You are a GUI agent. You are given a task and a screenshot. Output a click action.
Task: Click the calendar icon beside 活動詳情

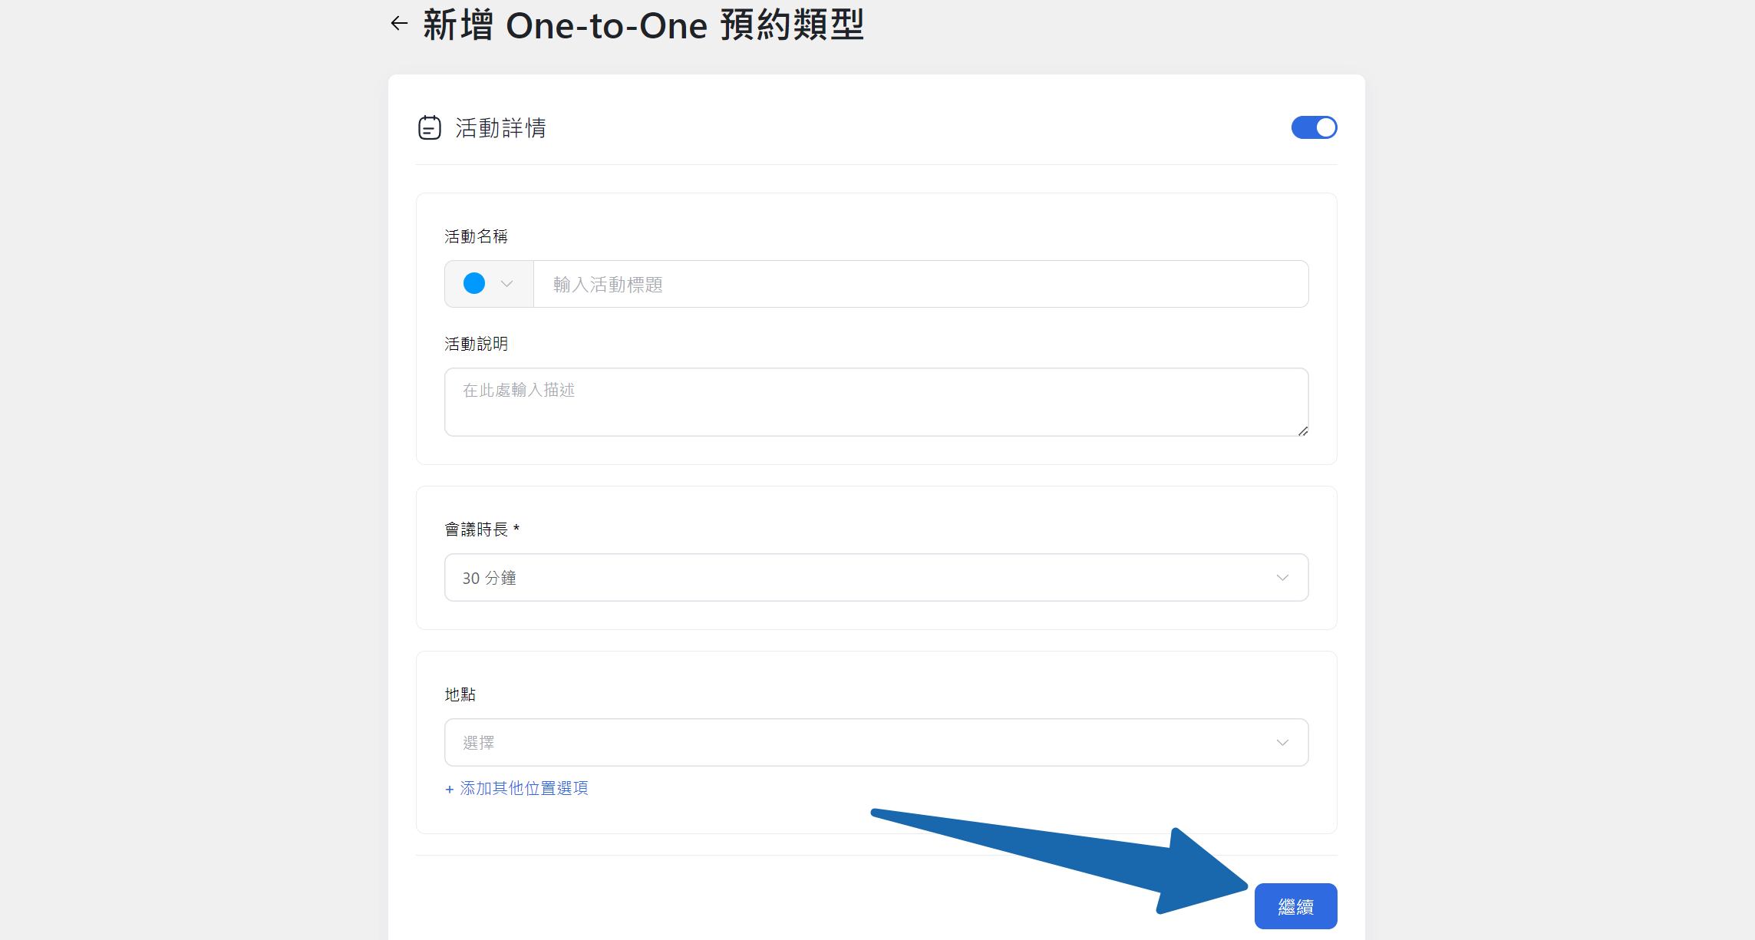430,127
